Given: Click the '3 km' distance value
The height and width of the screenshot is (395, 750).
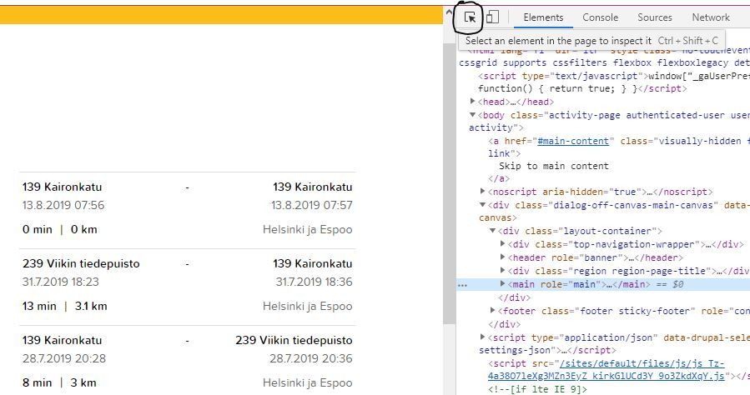Looking at the screenshot, I should click(x=83, y=382).
